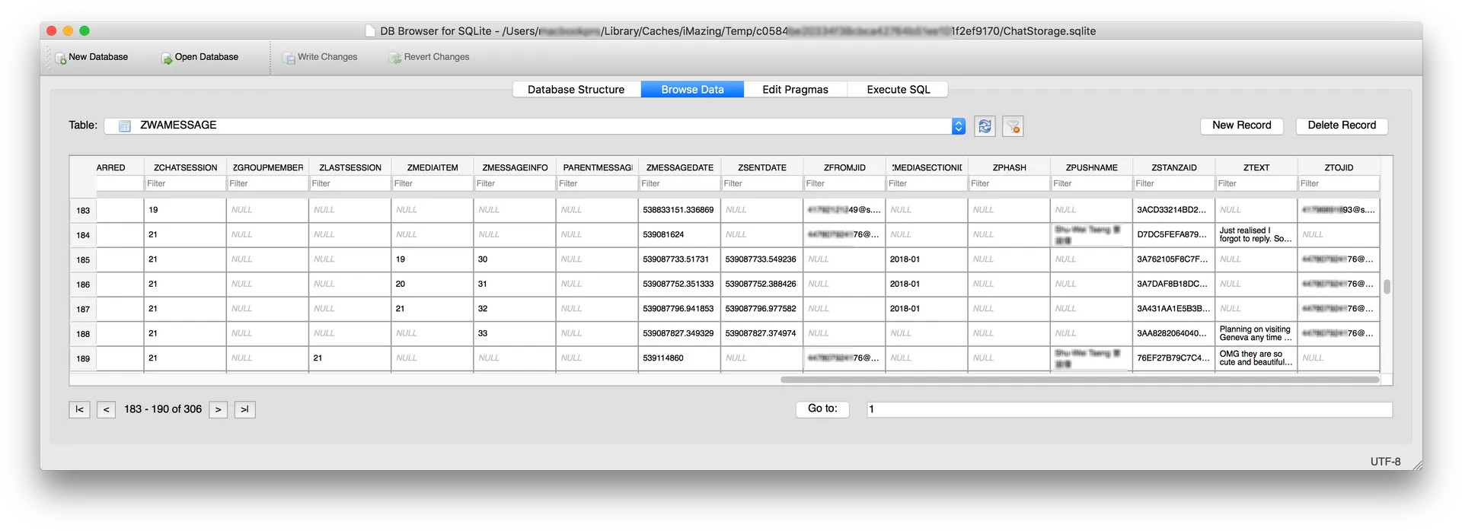Select row header 189
The width and height of the screenshot is (1462, 531).
click(83, 358)
